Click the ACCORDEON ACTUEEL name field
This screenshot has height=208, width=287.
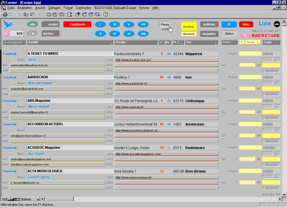point(70,124)
